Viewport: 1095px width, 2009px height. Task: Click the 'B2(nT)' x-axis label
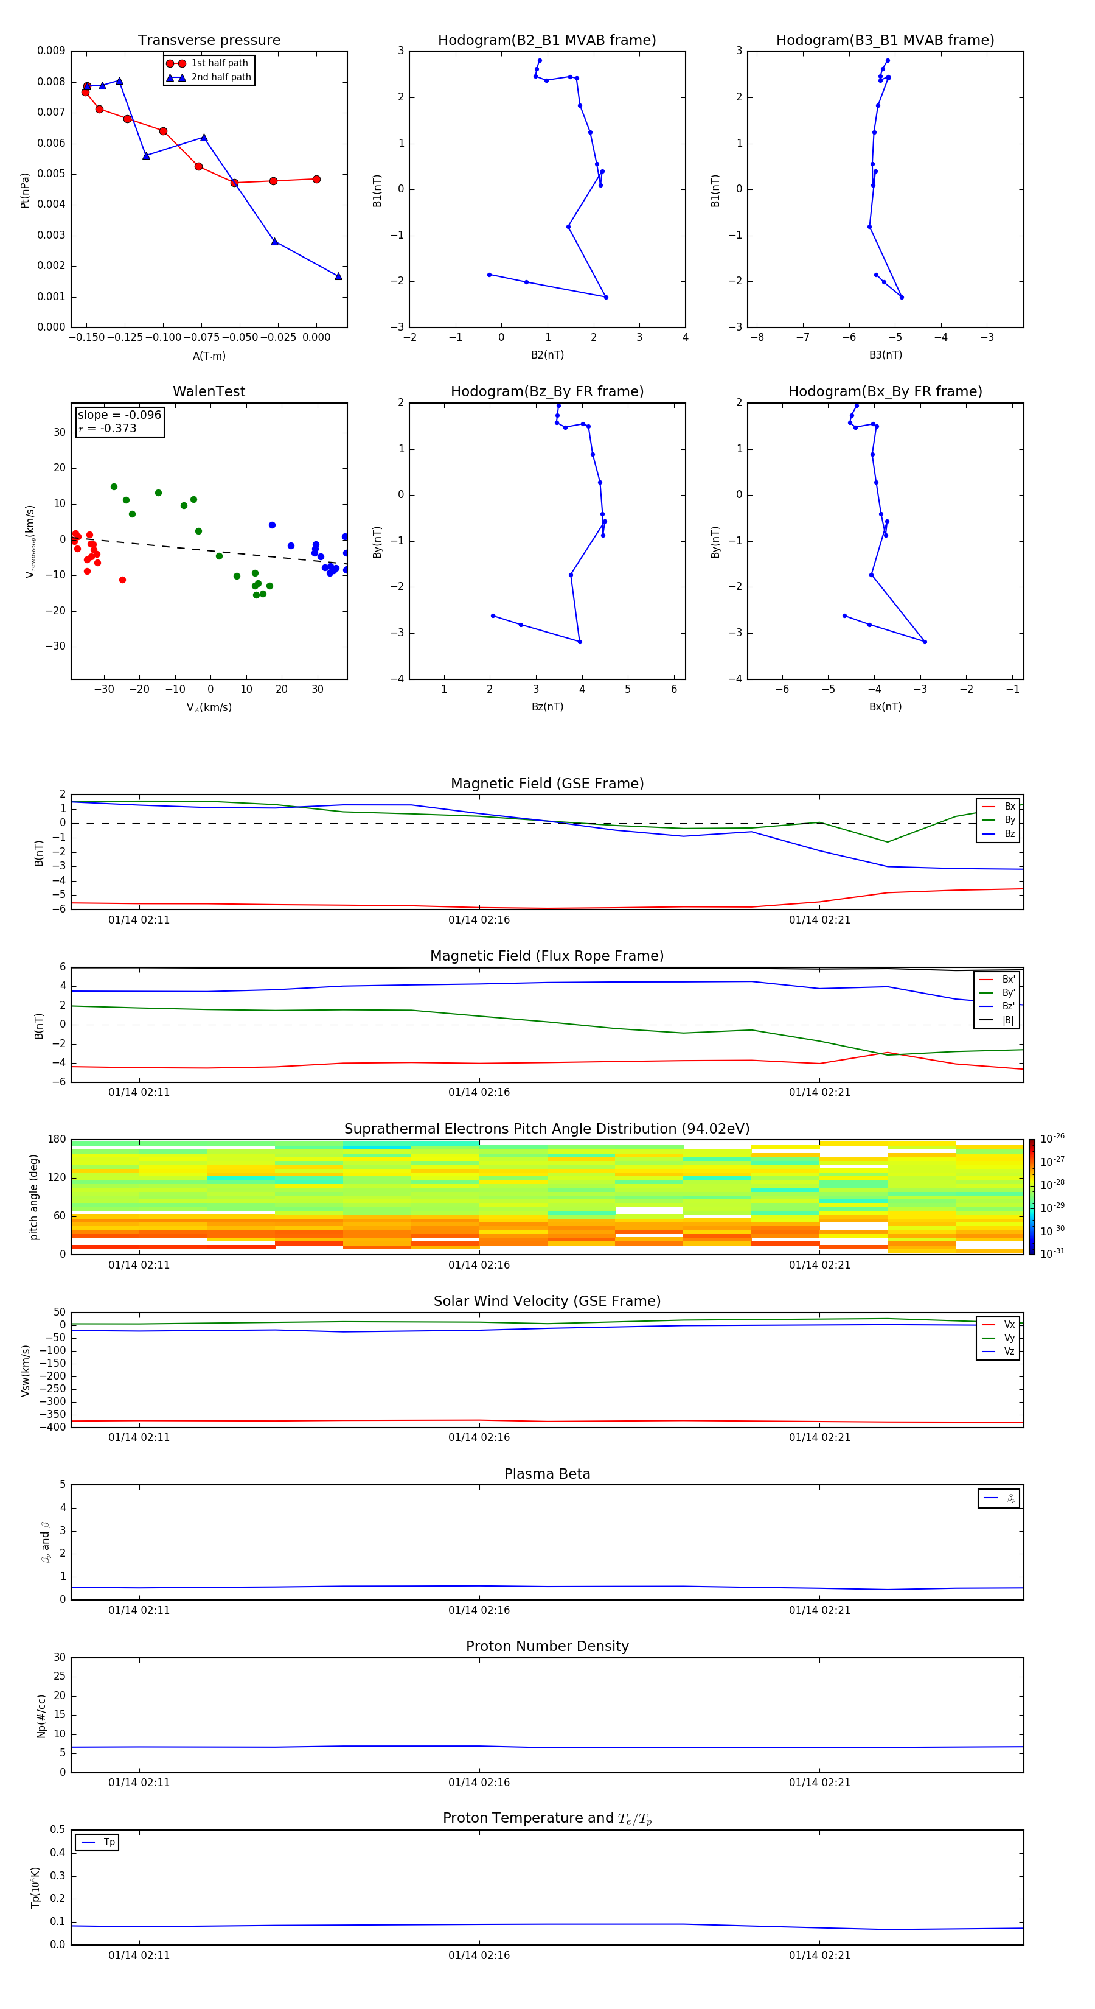point(547,355)
